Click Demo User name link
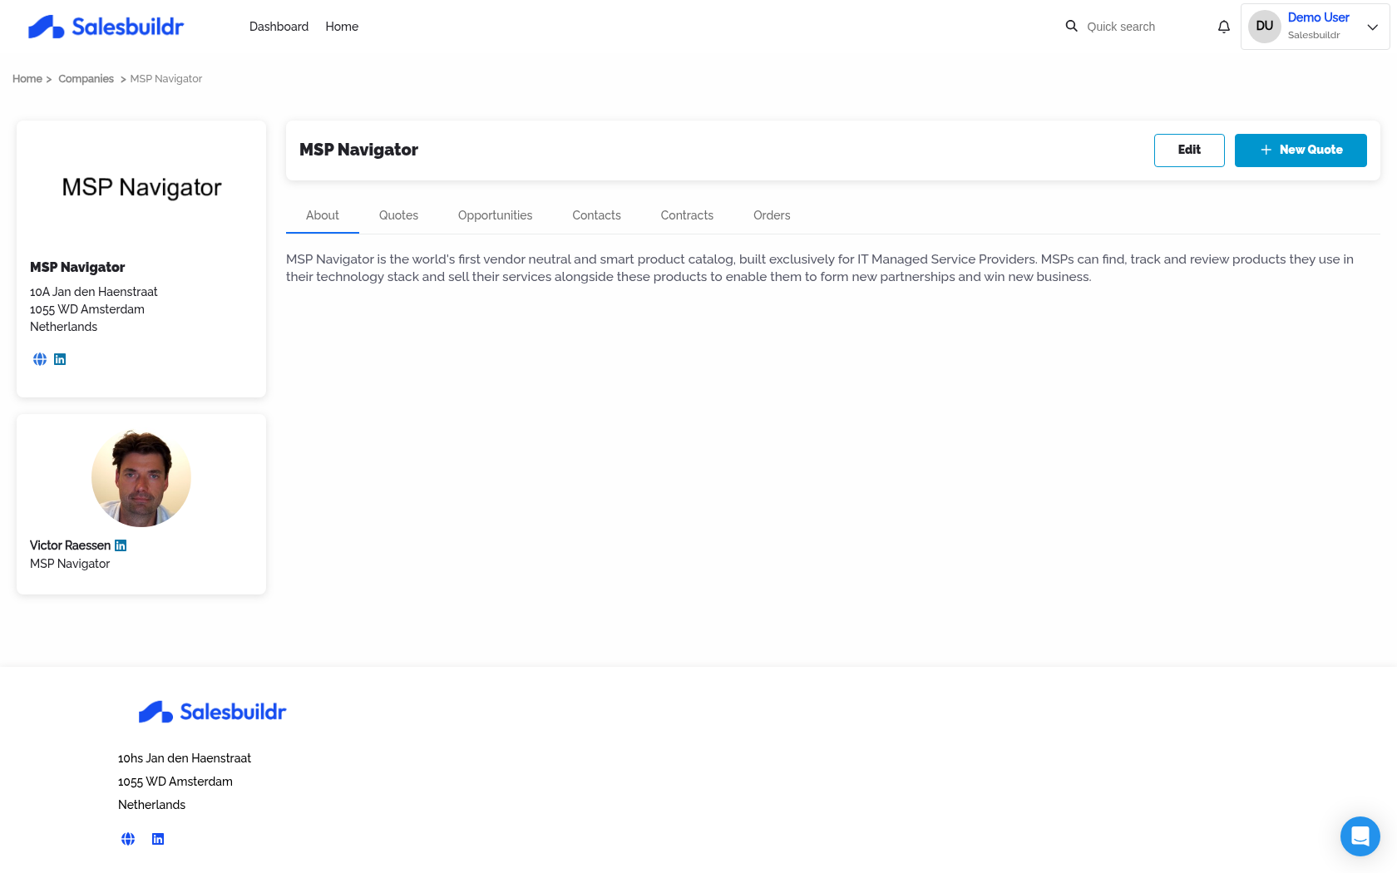The width and height of the screenshot is (1397, 873). 1318,17
